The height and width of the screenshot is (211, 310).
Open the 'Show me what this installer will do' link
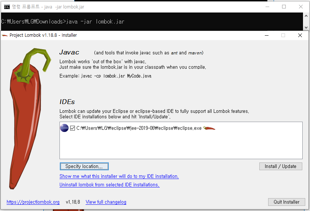click(119, 176)
